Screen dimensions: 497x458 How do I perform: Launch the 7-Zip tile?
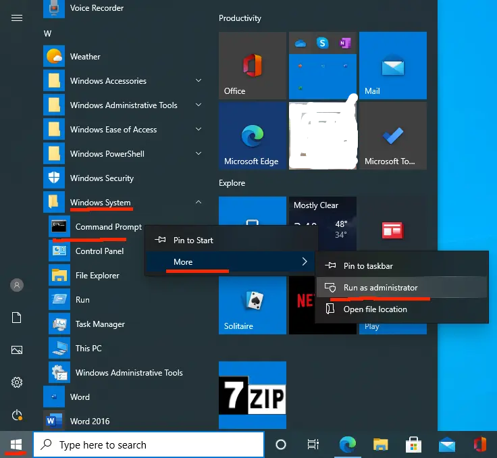pyautogui.click(x=253, y=395)
